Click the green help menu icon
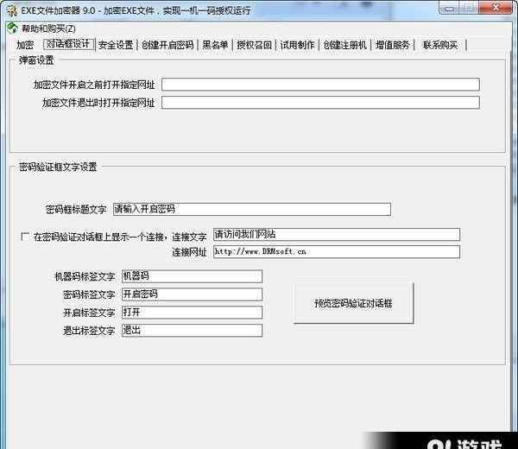The image size is (518, 449). 13,28
